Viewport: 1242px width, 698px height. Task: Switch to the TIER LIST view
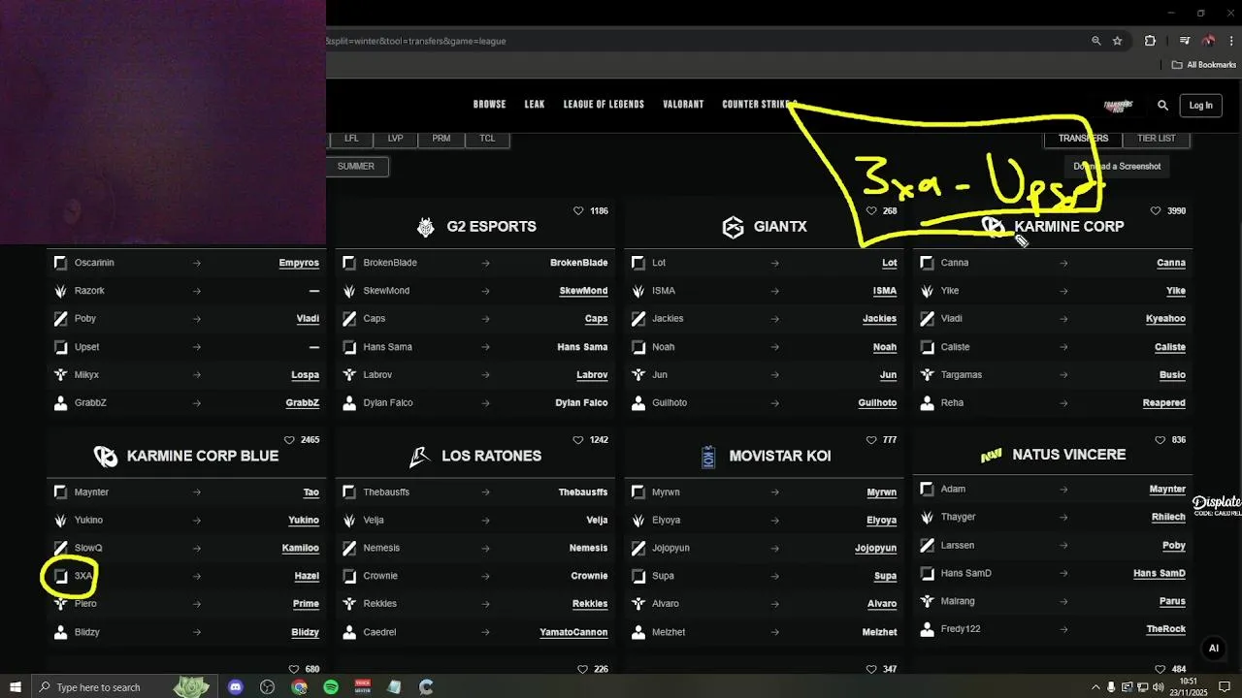pos(1156,139)
